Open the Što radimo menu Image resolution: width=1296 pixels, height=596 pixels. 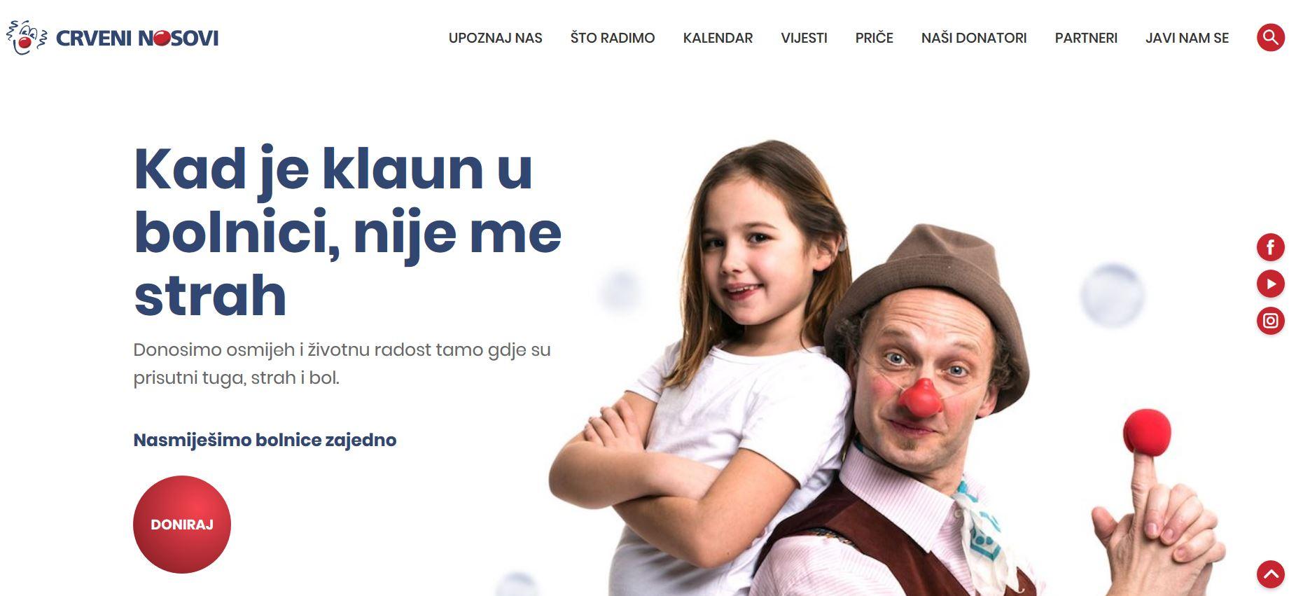(613, 38)
